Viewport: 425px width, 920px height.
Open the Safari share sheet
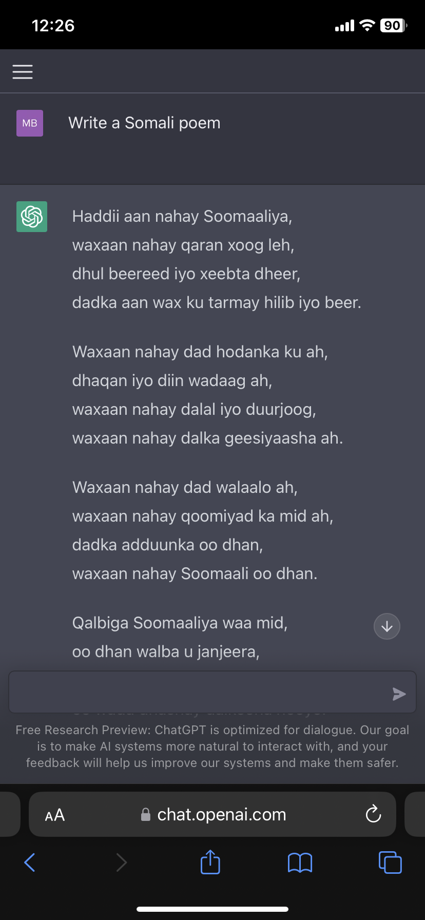(x=210, y=862)
